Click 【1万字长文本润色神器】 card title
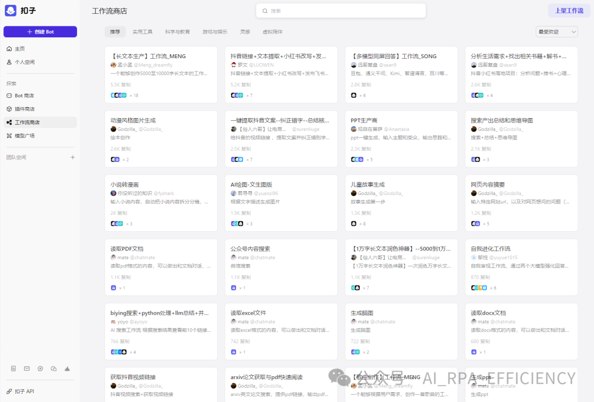 tap(401, 249)
